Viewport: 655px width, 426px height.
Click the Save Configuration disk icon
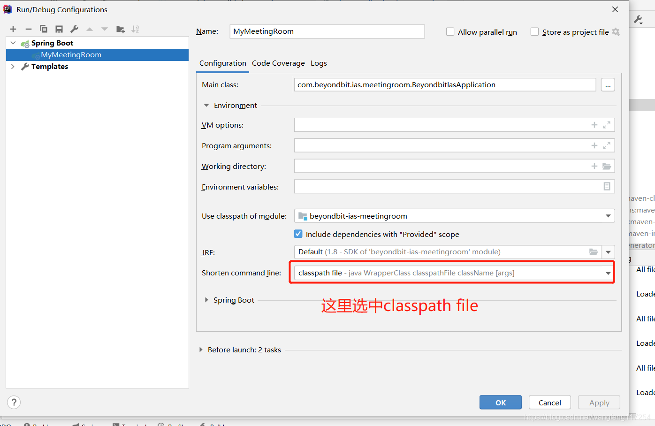point(59,29)
